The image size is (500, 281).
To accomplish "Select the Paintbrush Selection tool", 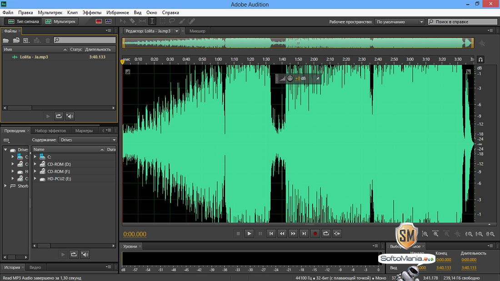I will tap(182, 21).
